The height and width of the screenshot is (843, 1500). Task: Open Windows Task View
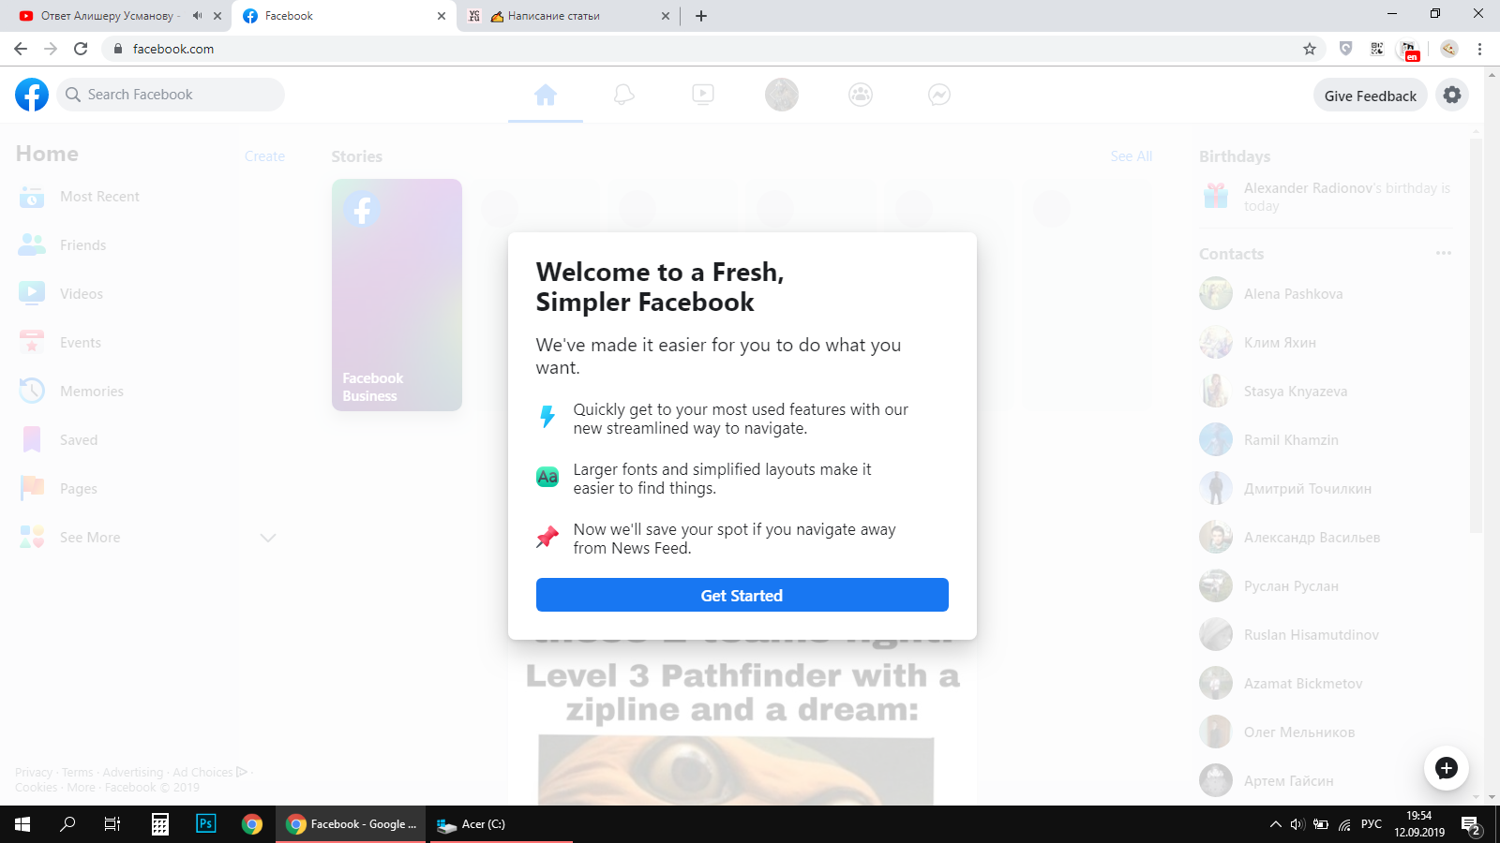click(x=112, y=824)
